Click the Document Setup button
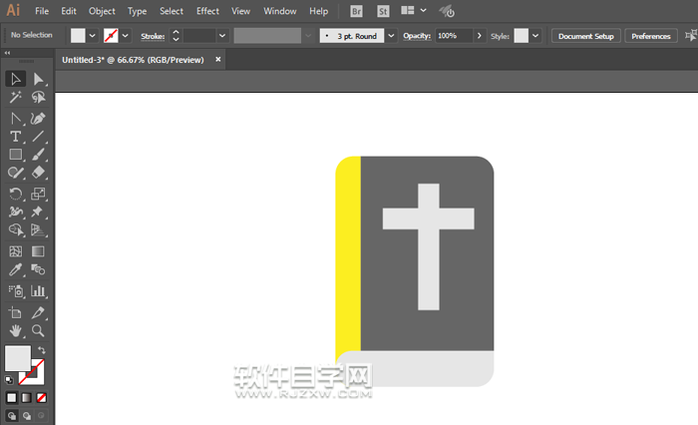This screenshot has width=698, height=425. (586, 36)
